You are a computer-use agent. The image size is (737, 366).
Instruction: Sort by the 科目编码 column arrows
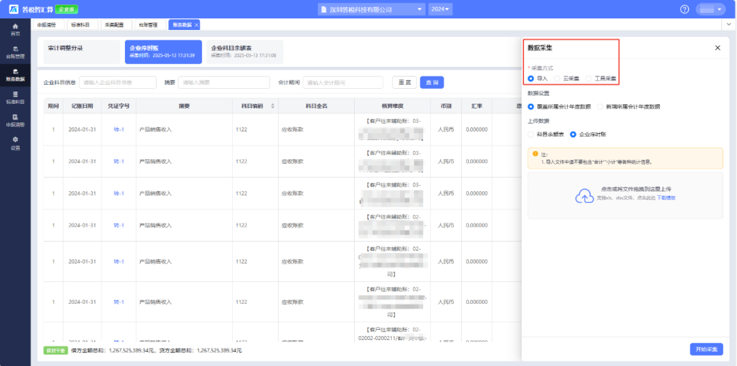point(273,106)
